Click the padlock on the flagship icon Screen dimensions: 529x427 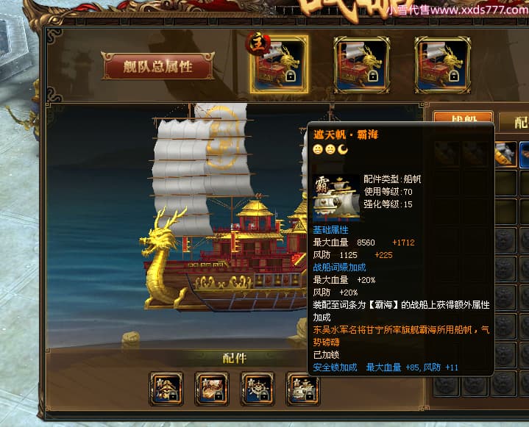pyautogui.click(x=291, y=76)
